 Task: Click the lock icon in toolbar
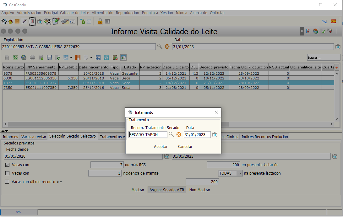[100, 21]
